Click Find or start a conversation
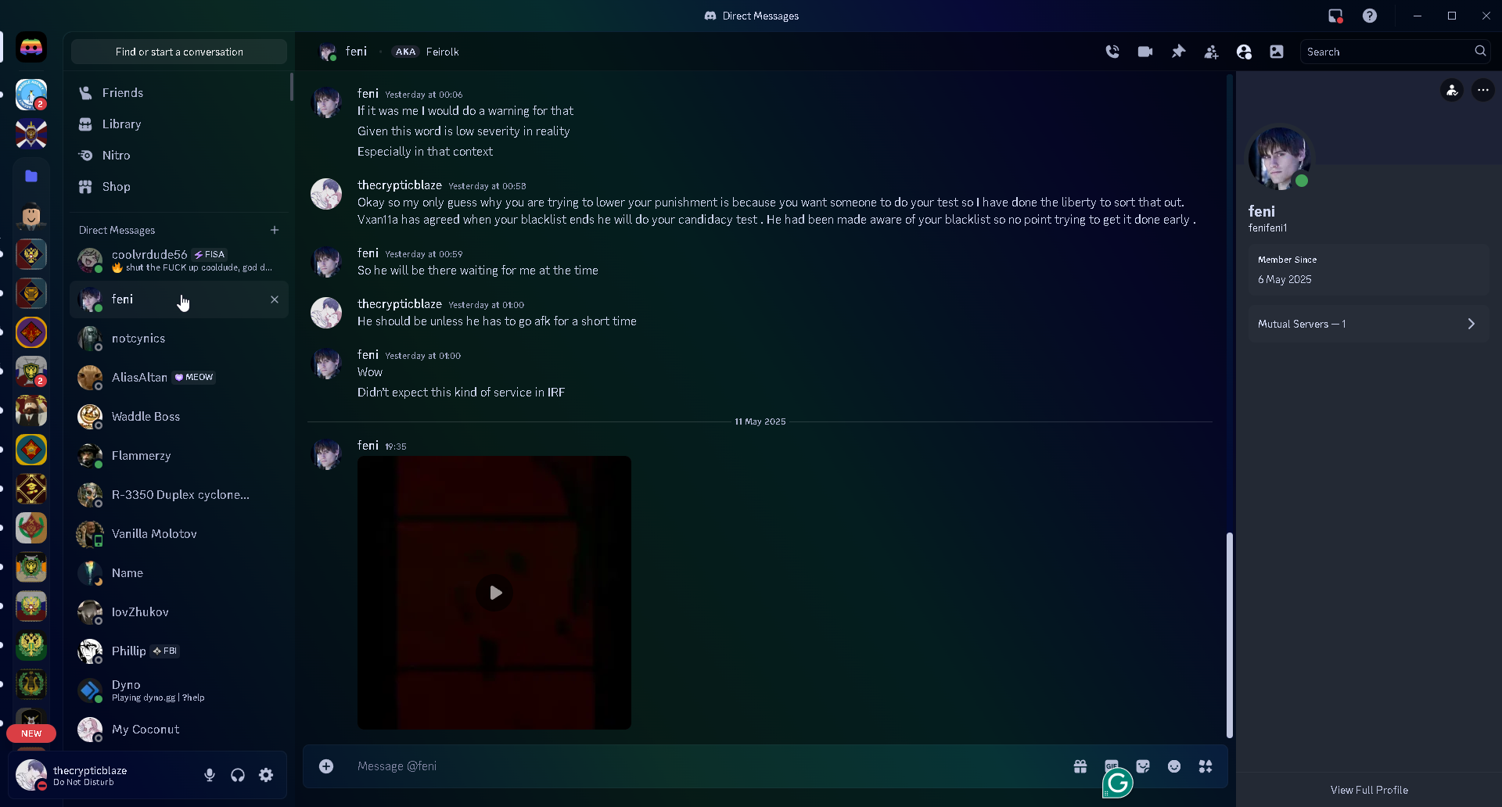Viewport: 1502px width, 807px height. [x=179, y=52]
